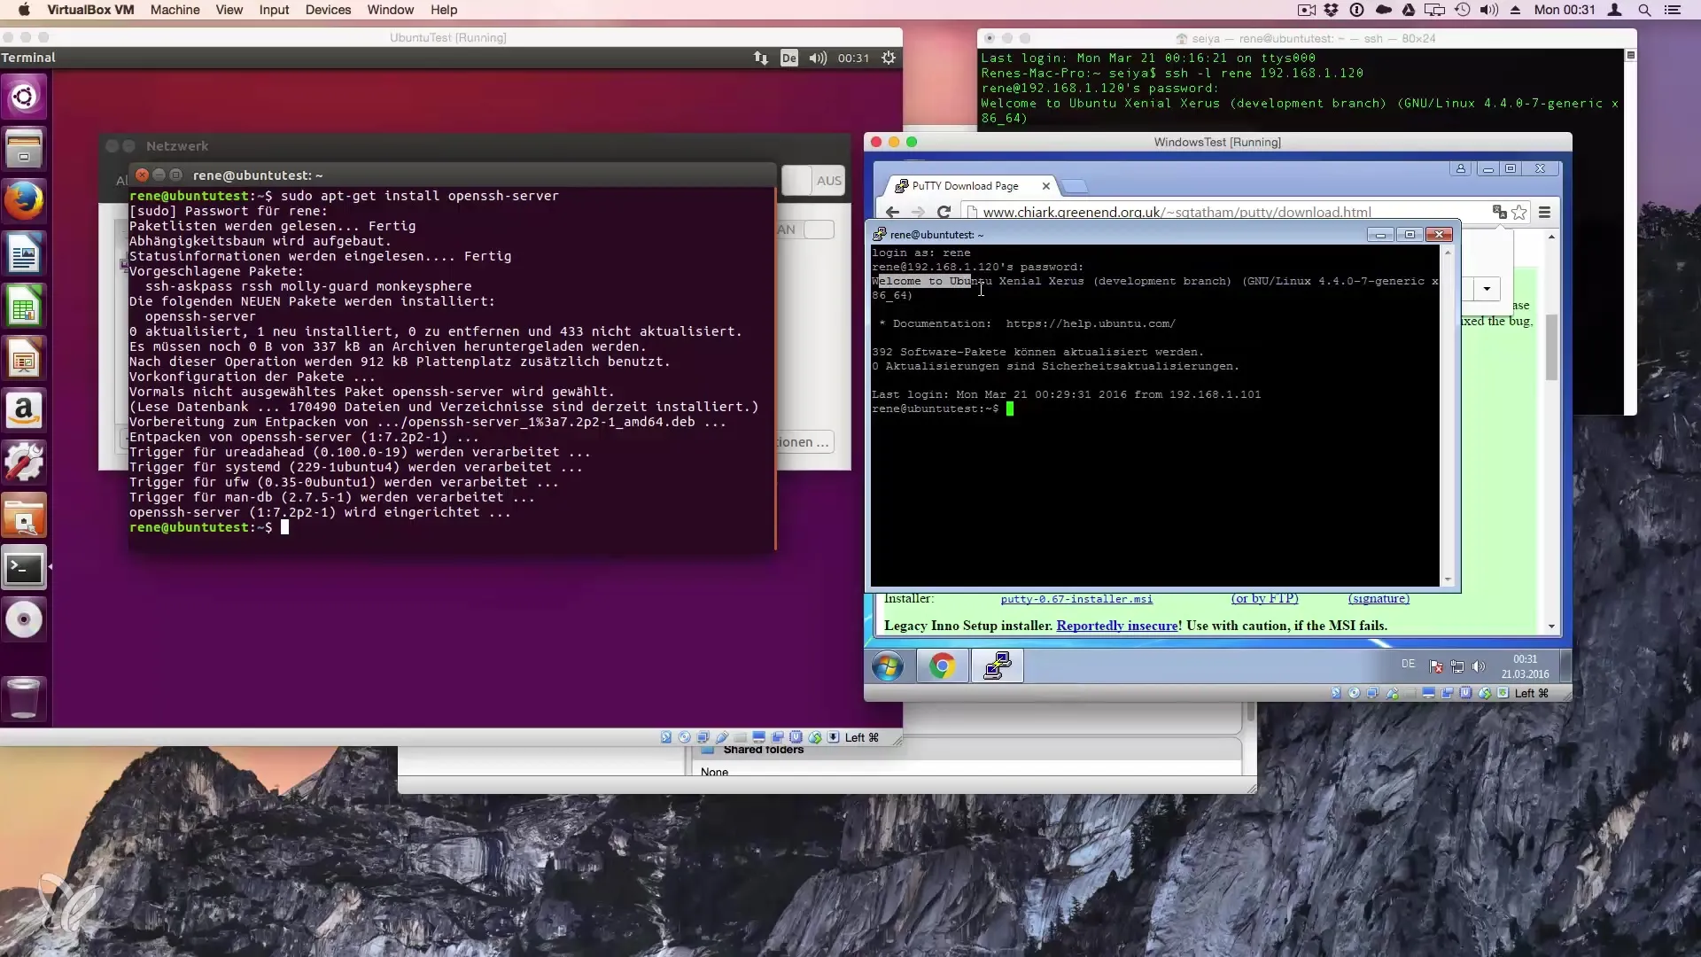The image size is (1701, 957).
Task: Open the Ubuntu De keyboard layout indicator
Action: pos(788,58)
